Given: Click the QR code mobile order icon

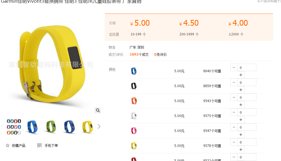Looking at the screenshot, I should [40, 145].
